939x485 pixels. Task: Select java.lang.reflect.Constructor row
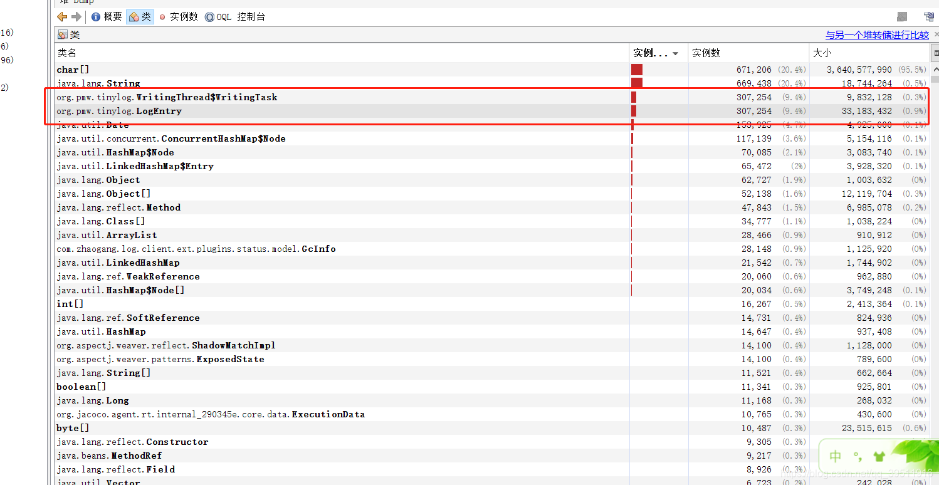coord(492,442)
